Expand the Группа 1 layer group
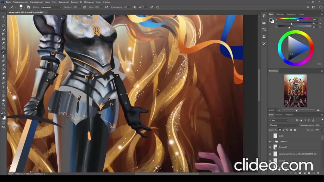The width and height of the screenshot is (324, 182). [x=274, y=142]
